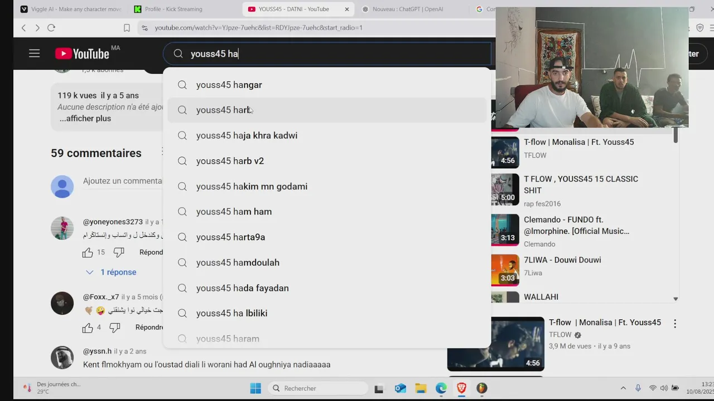This screenshot has width=714, height=401.
Task: Open Microsoft Edge from taskbar
Action: pyautogui.click(x=441, y=388)
